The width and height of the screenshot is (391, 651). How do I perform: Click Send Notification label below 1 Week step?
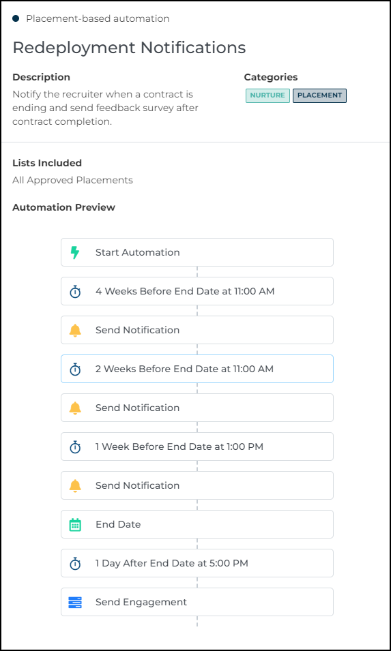point(138,485)
